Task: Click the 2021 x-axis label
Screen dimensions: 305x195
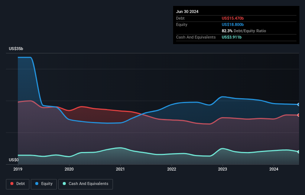Action: pos(120,169)
